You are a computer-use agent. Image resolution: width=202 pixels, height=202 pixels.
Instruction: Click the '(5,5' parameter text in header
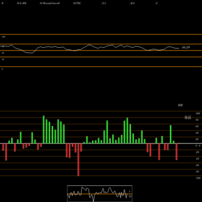tap(104, 3)
